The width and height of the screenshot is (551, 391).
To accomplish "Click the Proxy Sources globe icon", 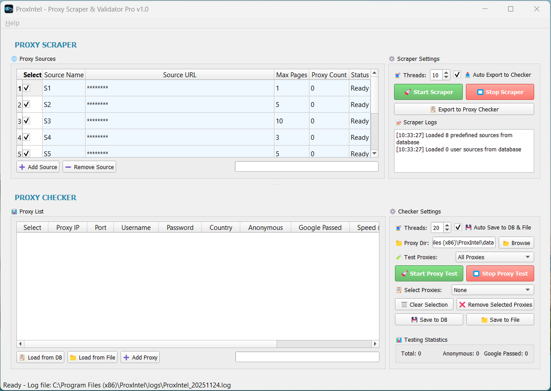I will coord(13,59).
